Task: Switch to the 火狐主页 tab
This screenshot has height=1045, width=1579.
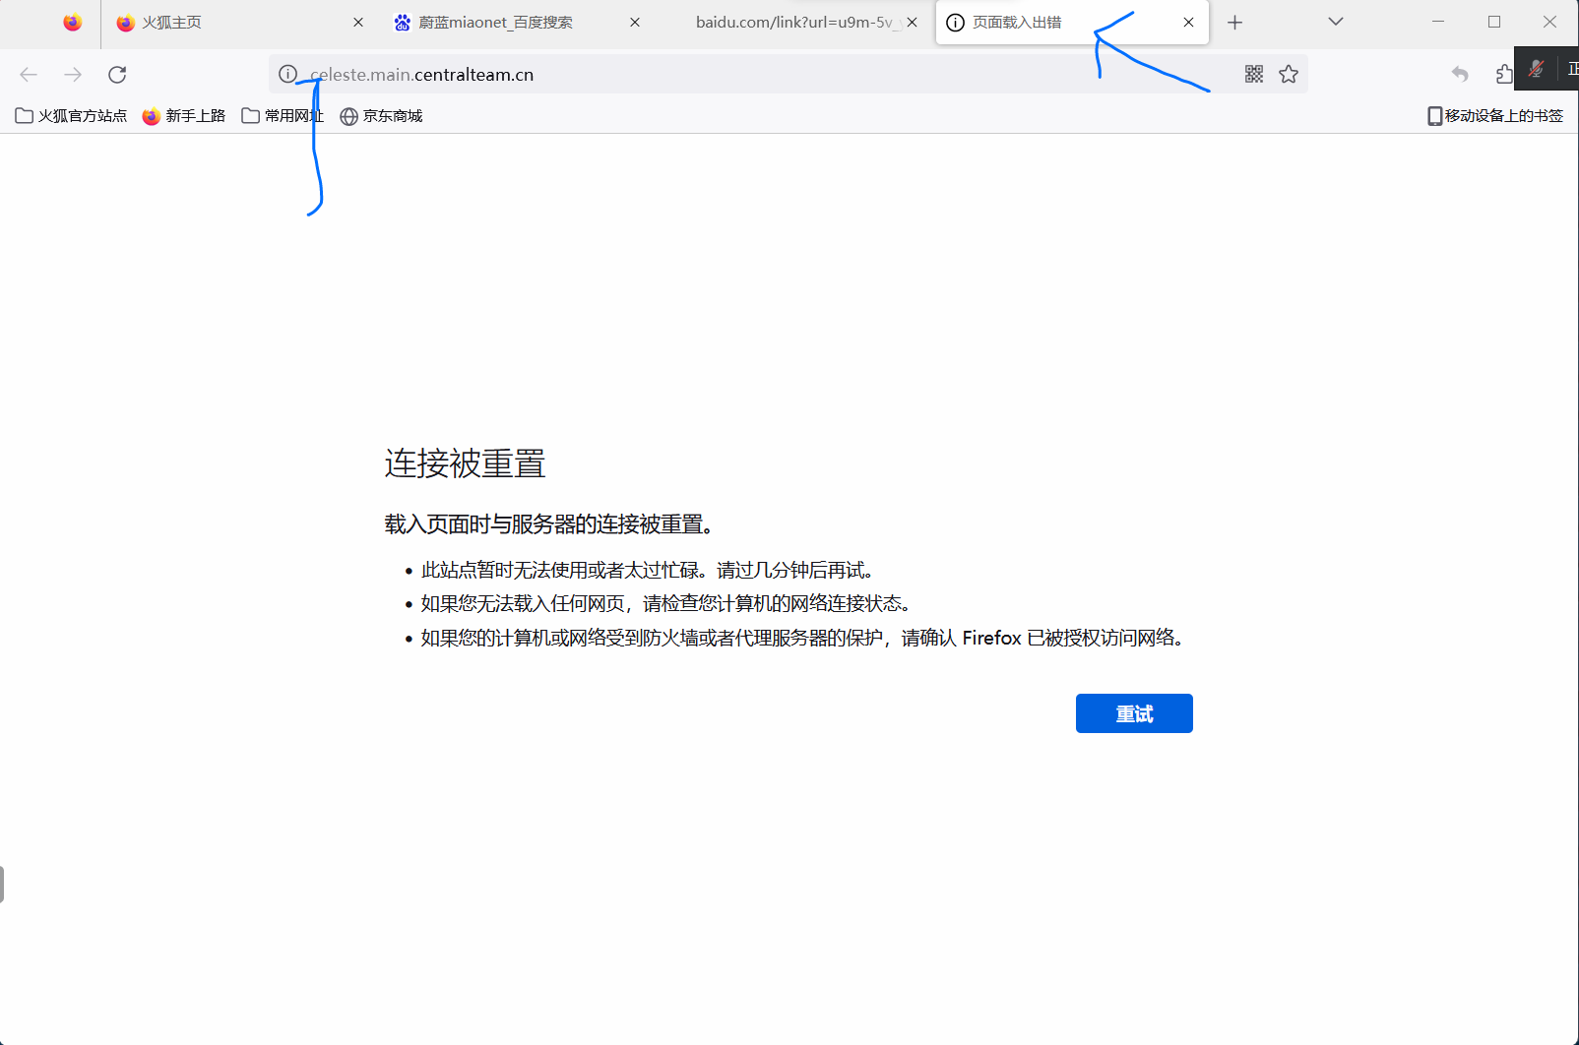Action: point(172,23)
